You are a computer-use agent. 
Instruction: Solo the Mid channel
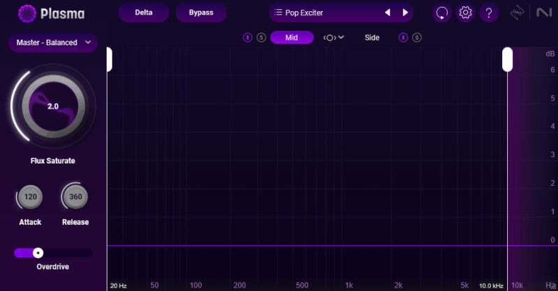point(261,38)
